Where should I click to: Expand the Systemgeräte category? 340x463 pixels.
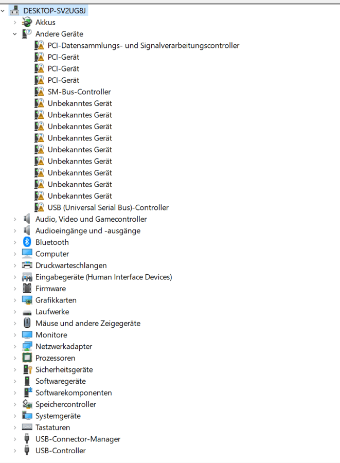point(15,416)
